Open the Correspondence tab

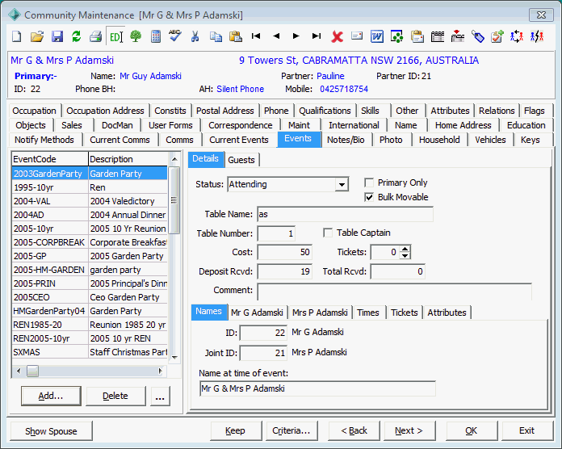tap(241, 125)
